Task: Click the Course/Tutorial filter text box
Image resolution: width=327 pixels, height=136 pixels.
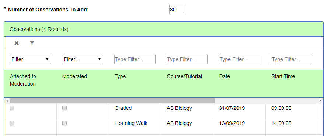Action: click(187, 59)
